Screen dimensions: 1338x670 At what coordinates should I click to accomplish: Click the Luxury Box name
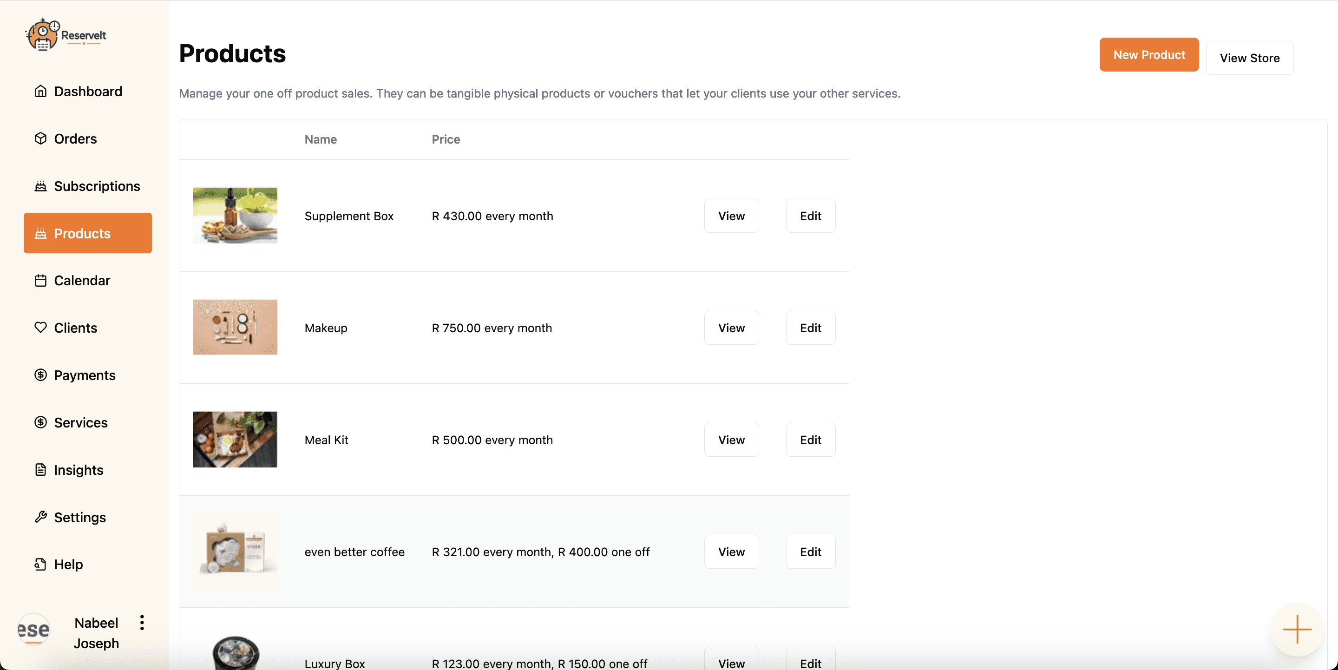(x=334, y=664)
